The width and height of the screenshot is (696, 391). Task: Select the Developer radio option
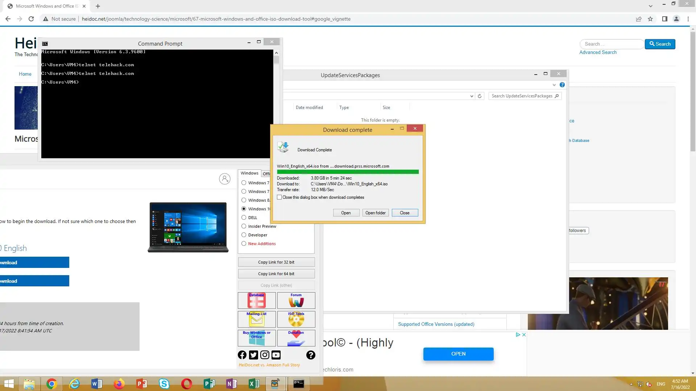244,235
